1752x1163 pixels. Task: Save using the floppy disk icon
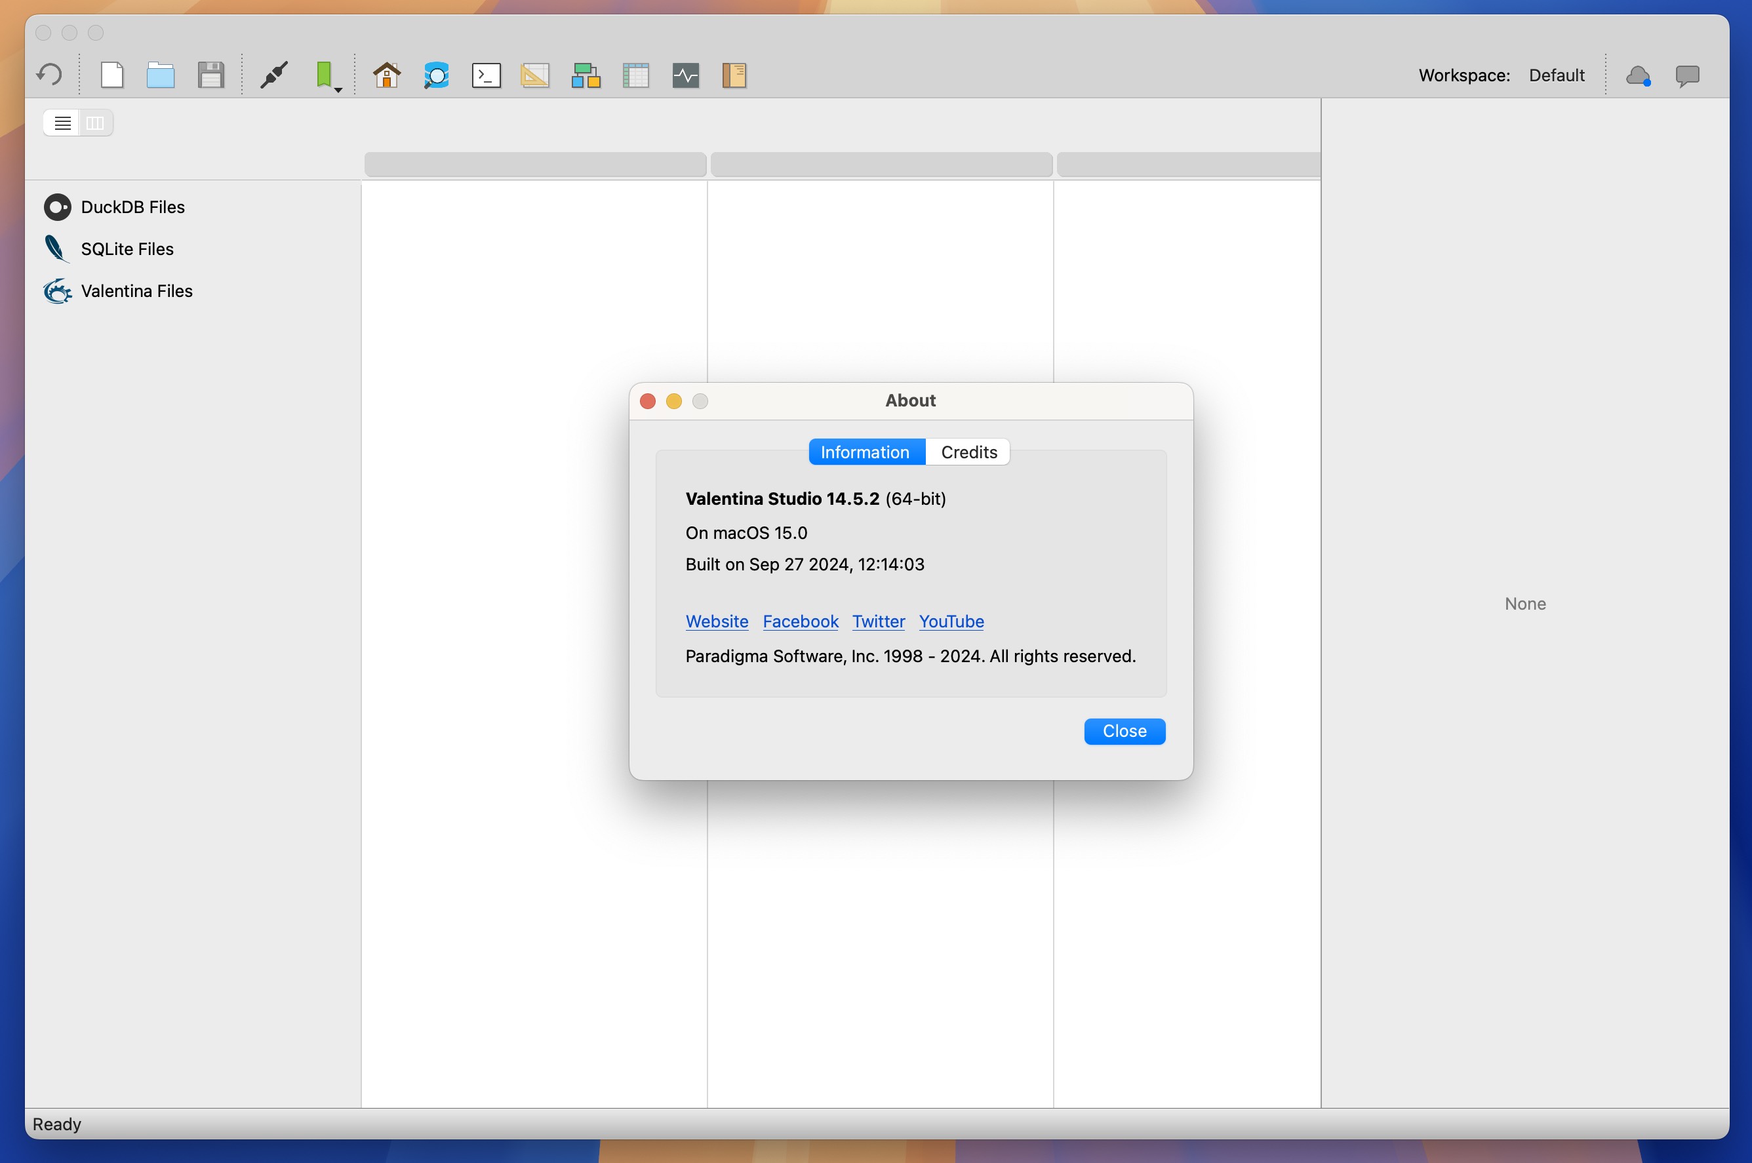(212, 74)
